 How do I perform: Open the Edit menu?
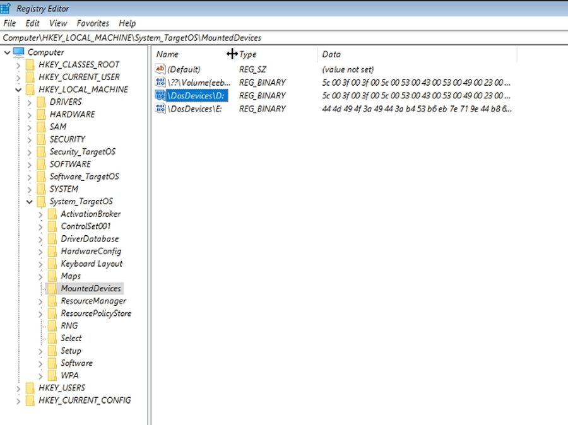32,23
